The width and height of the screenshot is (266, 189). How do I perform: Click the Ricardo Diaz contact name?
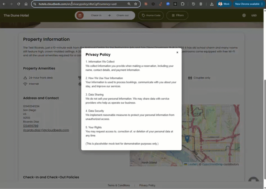point(31,122)
